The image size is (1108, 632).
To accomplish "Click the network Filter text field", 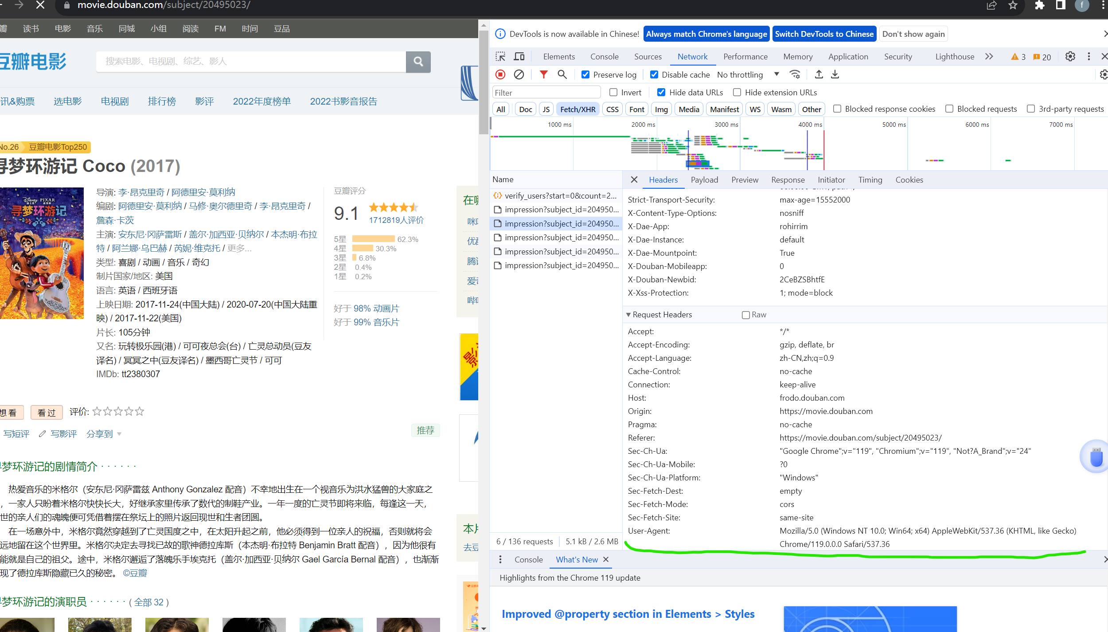I will tap(546, 92).
